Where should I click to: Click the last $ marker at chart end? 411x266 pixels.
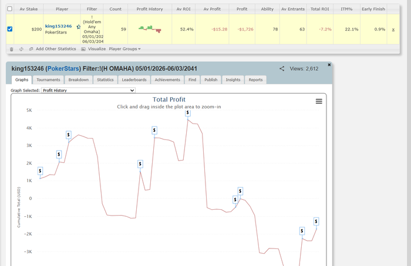316,221
